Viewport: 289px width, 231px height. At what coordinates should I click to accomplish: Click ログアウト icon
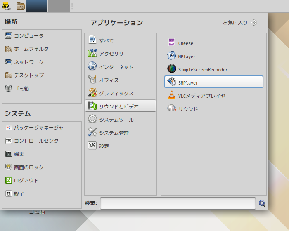pyautogui.click(x=9, y=180)
